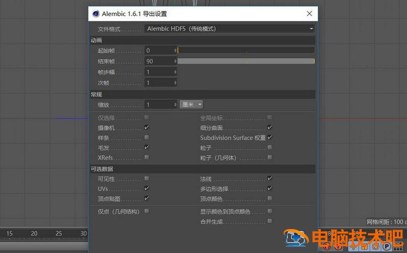Screen dimensions: 407x253
Task: Click frame 30 on the timeline ruler
Action: tap(83, 233)
